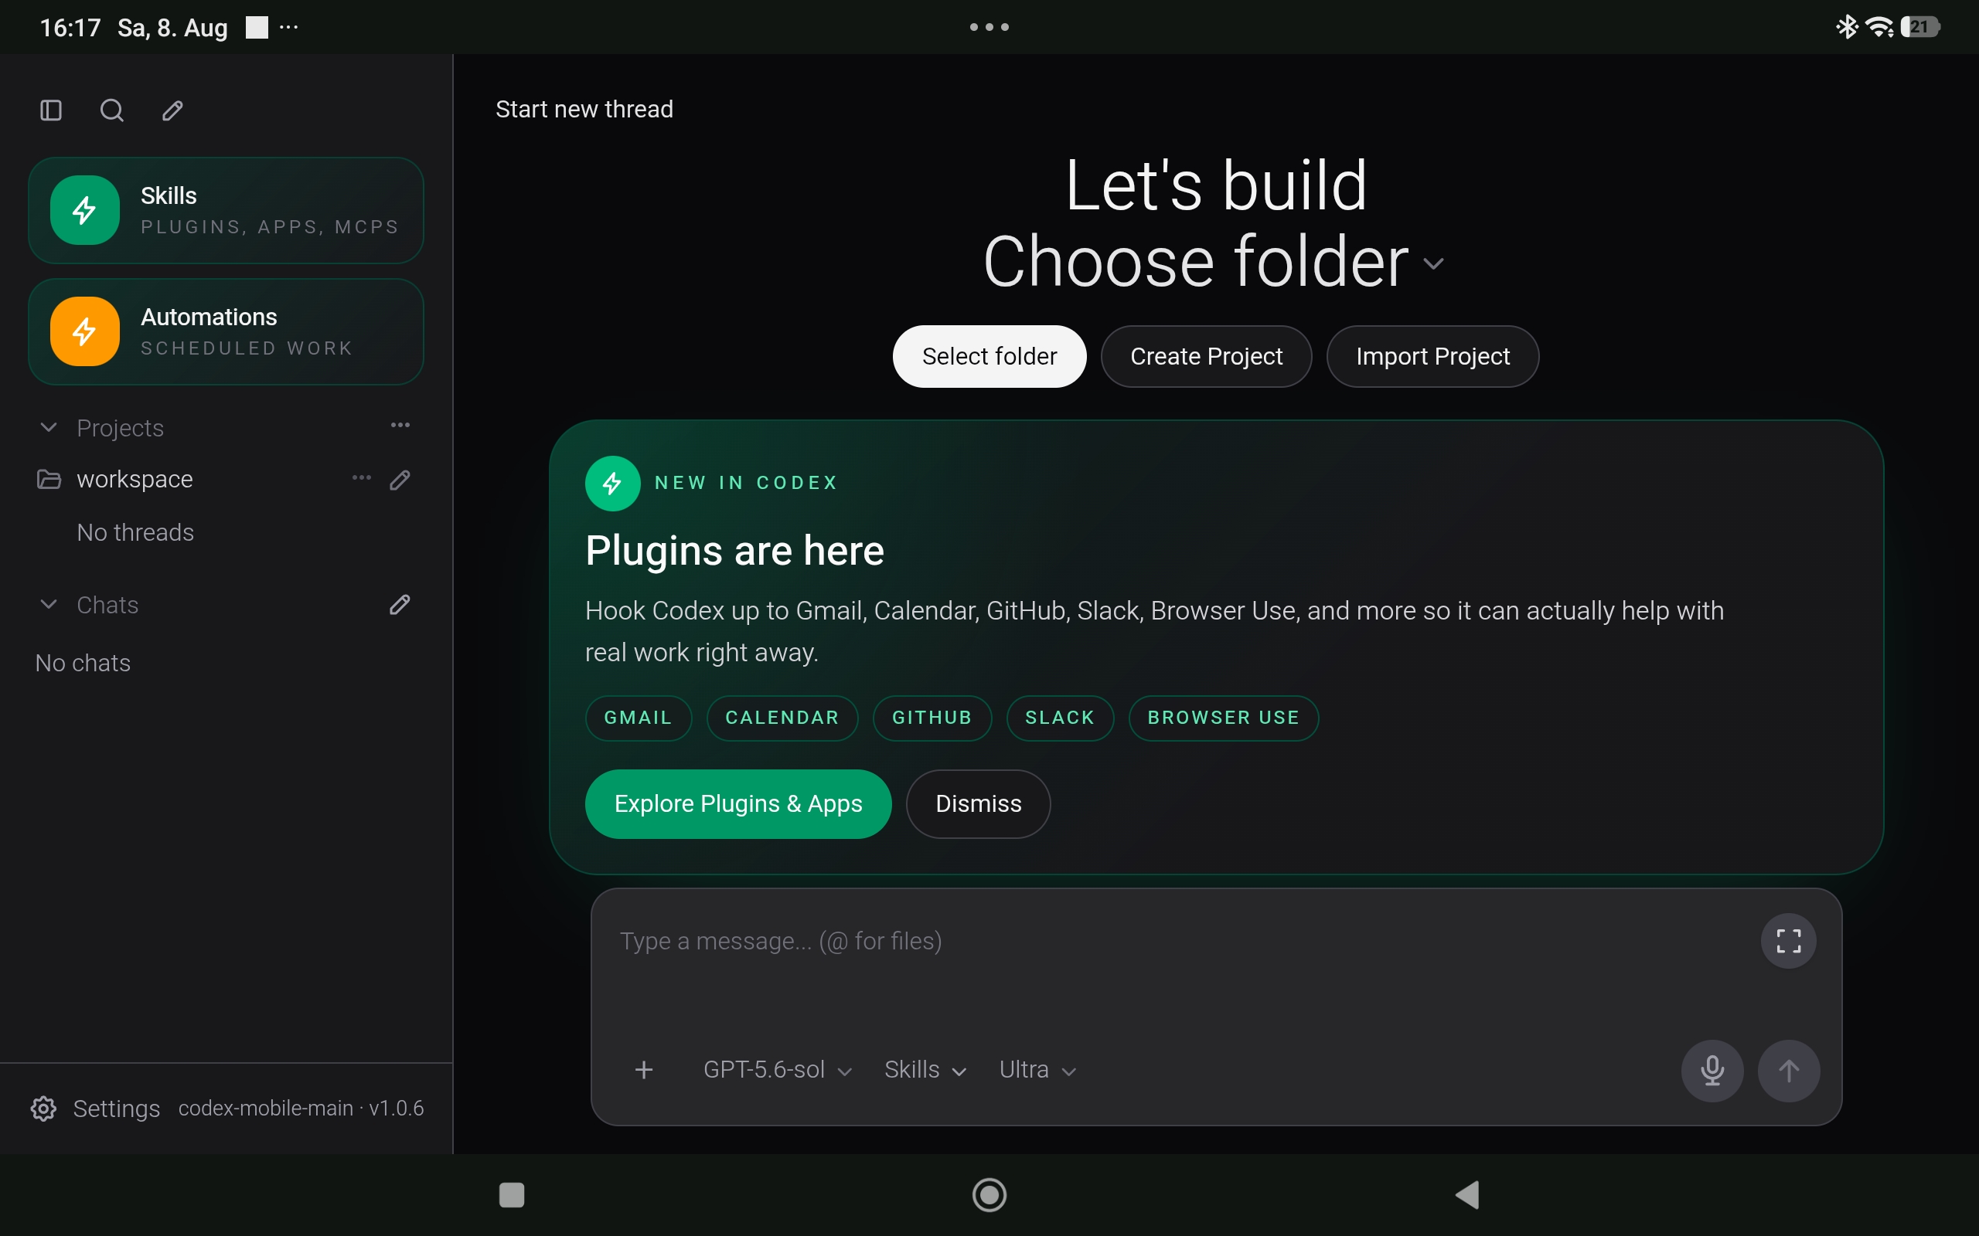Open the Projects more options menu
This screenshot has height=1236, width=1979.
400,425
